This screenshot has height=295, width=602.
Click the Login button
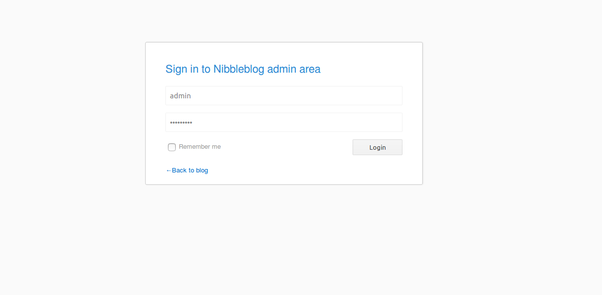pyautogui.click(x=377, y=147)
